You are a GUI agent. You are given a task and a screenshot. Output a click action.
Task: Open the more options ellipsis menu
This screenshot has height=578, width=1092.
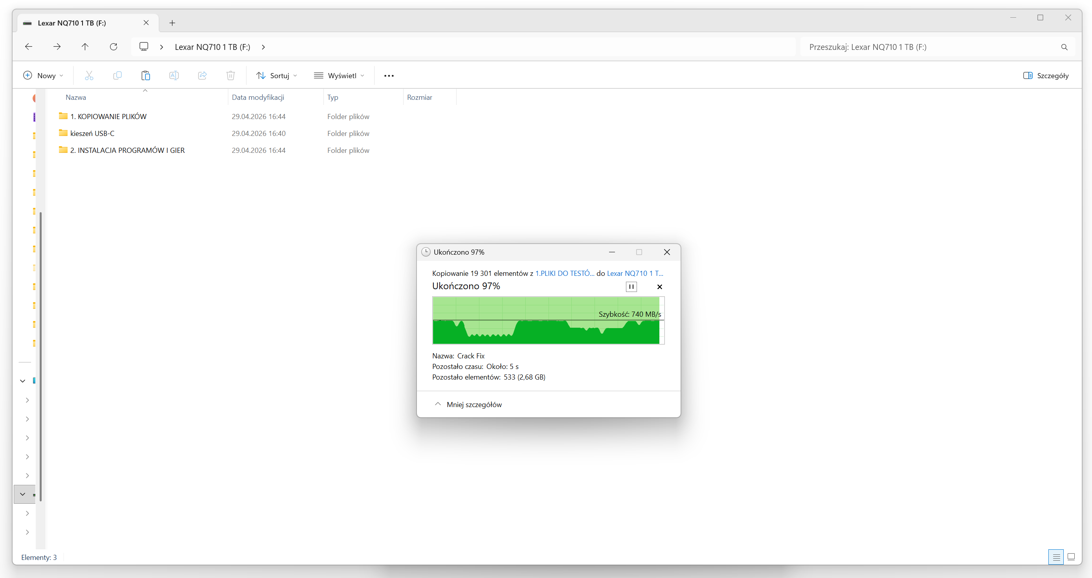[389, 75]
